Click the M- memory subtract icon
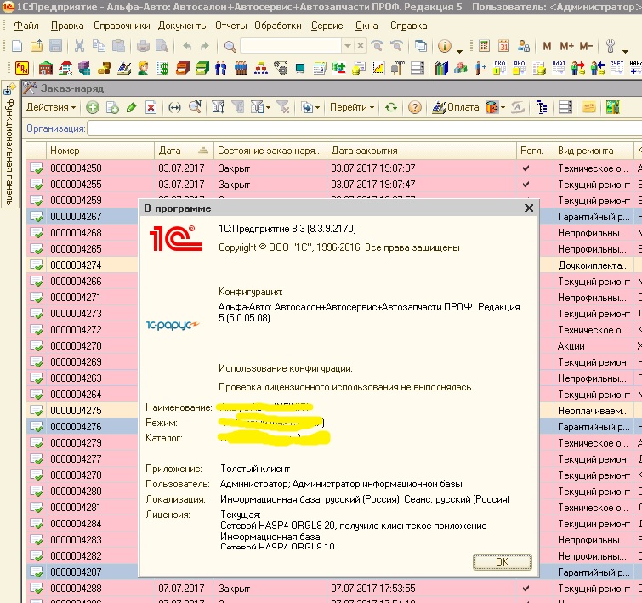Viewport: 642px width, 603px height. click(x=586, y=46)
